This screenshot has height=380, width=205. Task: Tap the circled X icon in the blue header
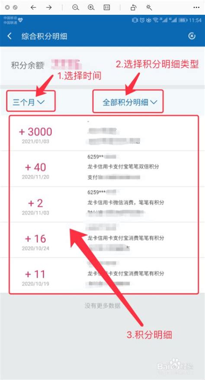pos(192,36)
